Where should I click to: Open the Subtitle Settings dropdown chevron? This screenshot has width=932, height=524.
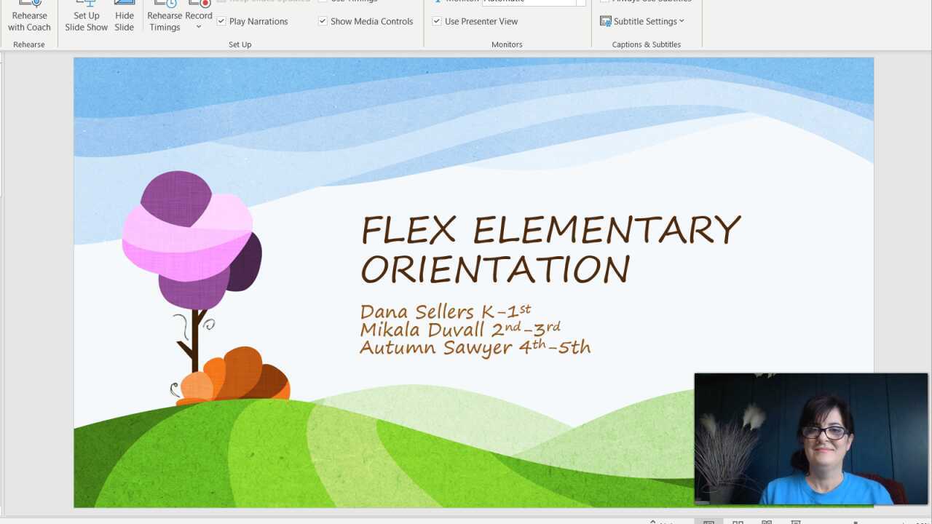click(682, 21)
